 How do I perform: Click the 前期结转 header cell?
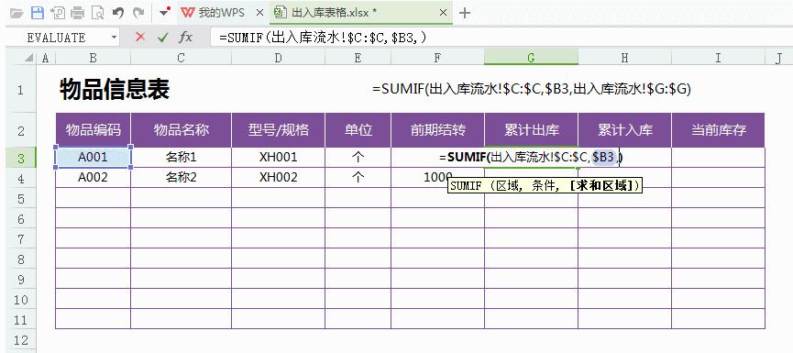point(437,130)
